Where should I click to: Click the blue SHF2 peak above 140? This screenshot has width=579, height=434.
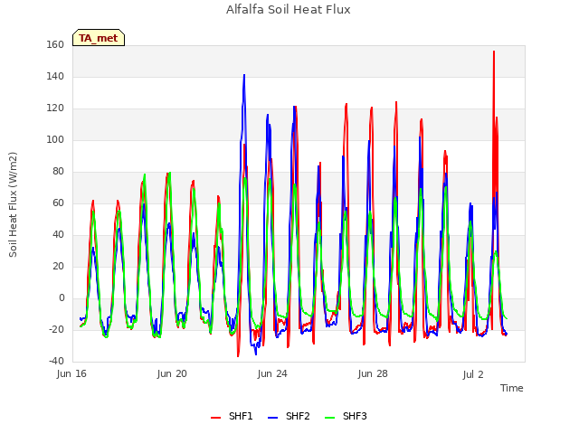click(x=244, y=76)
